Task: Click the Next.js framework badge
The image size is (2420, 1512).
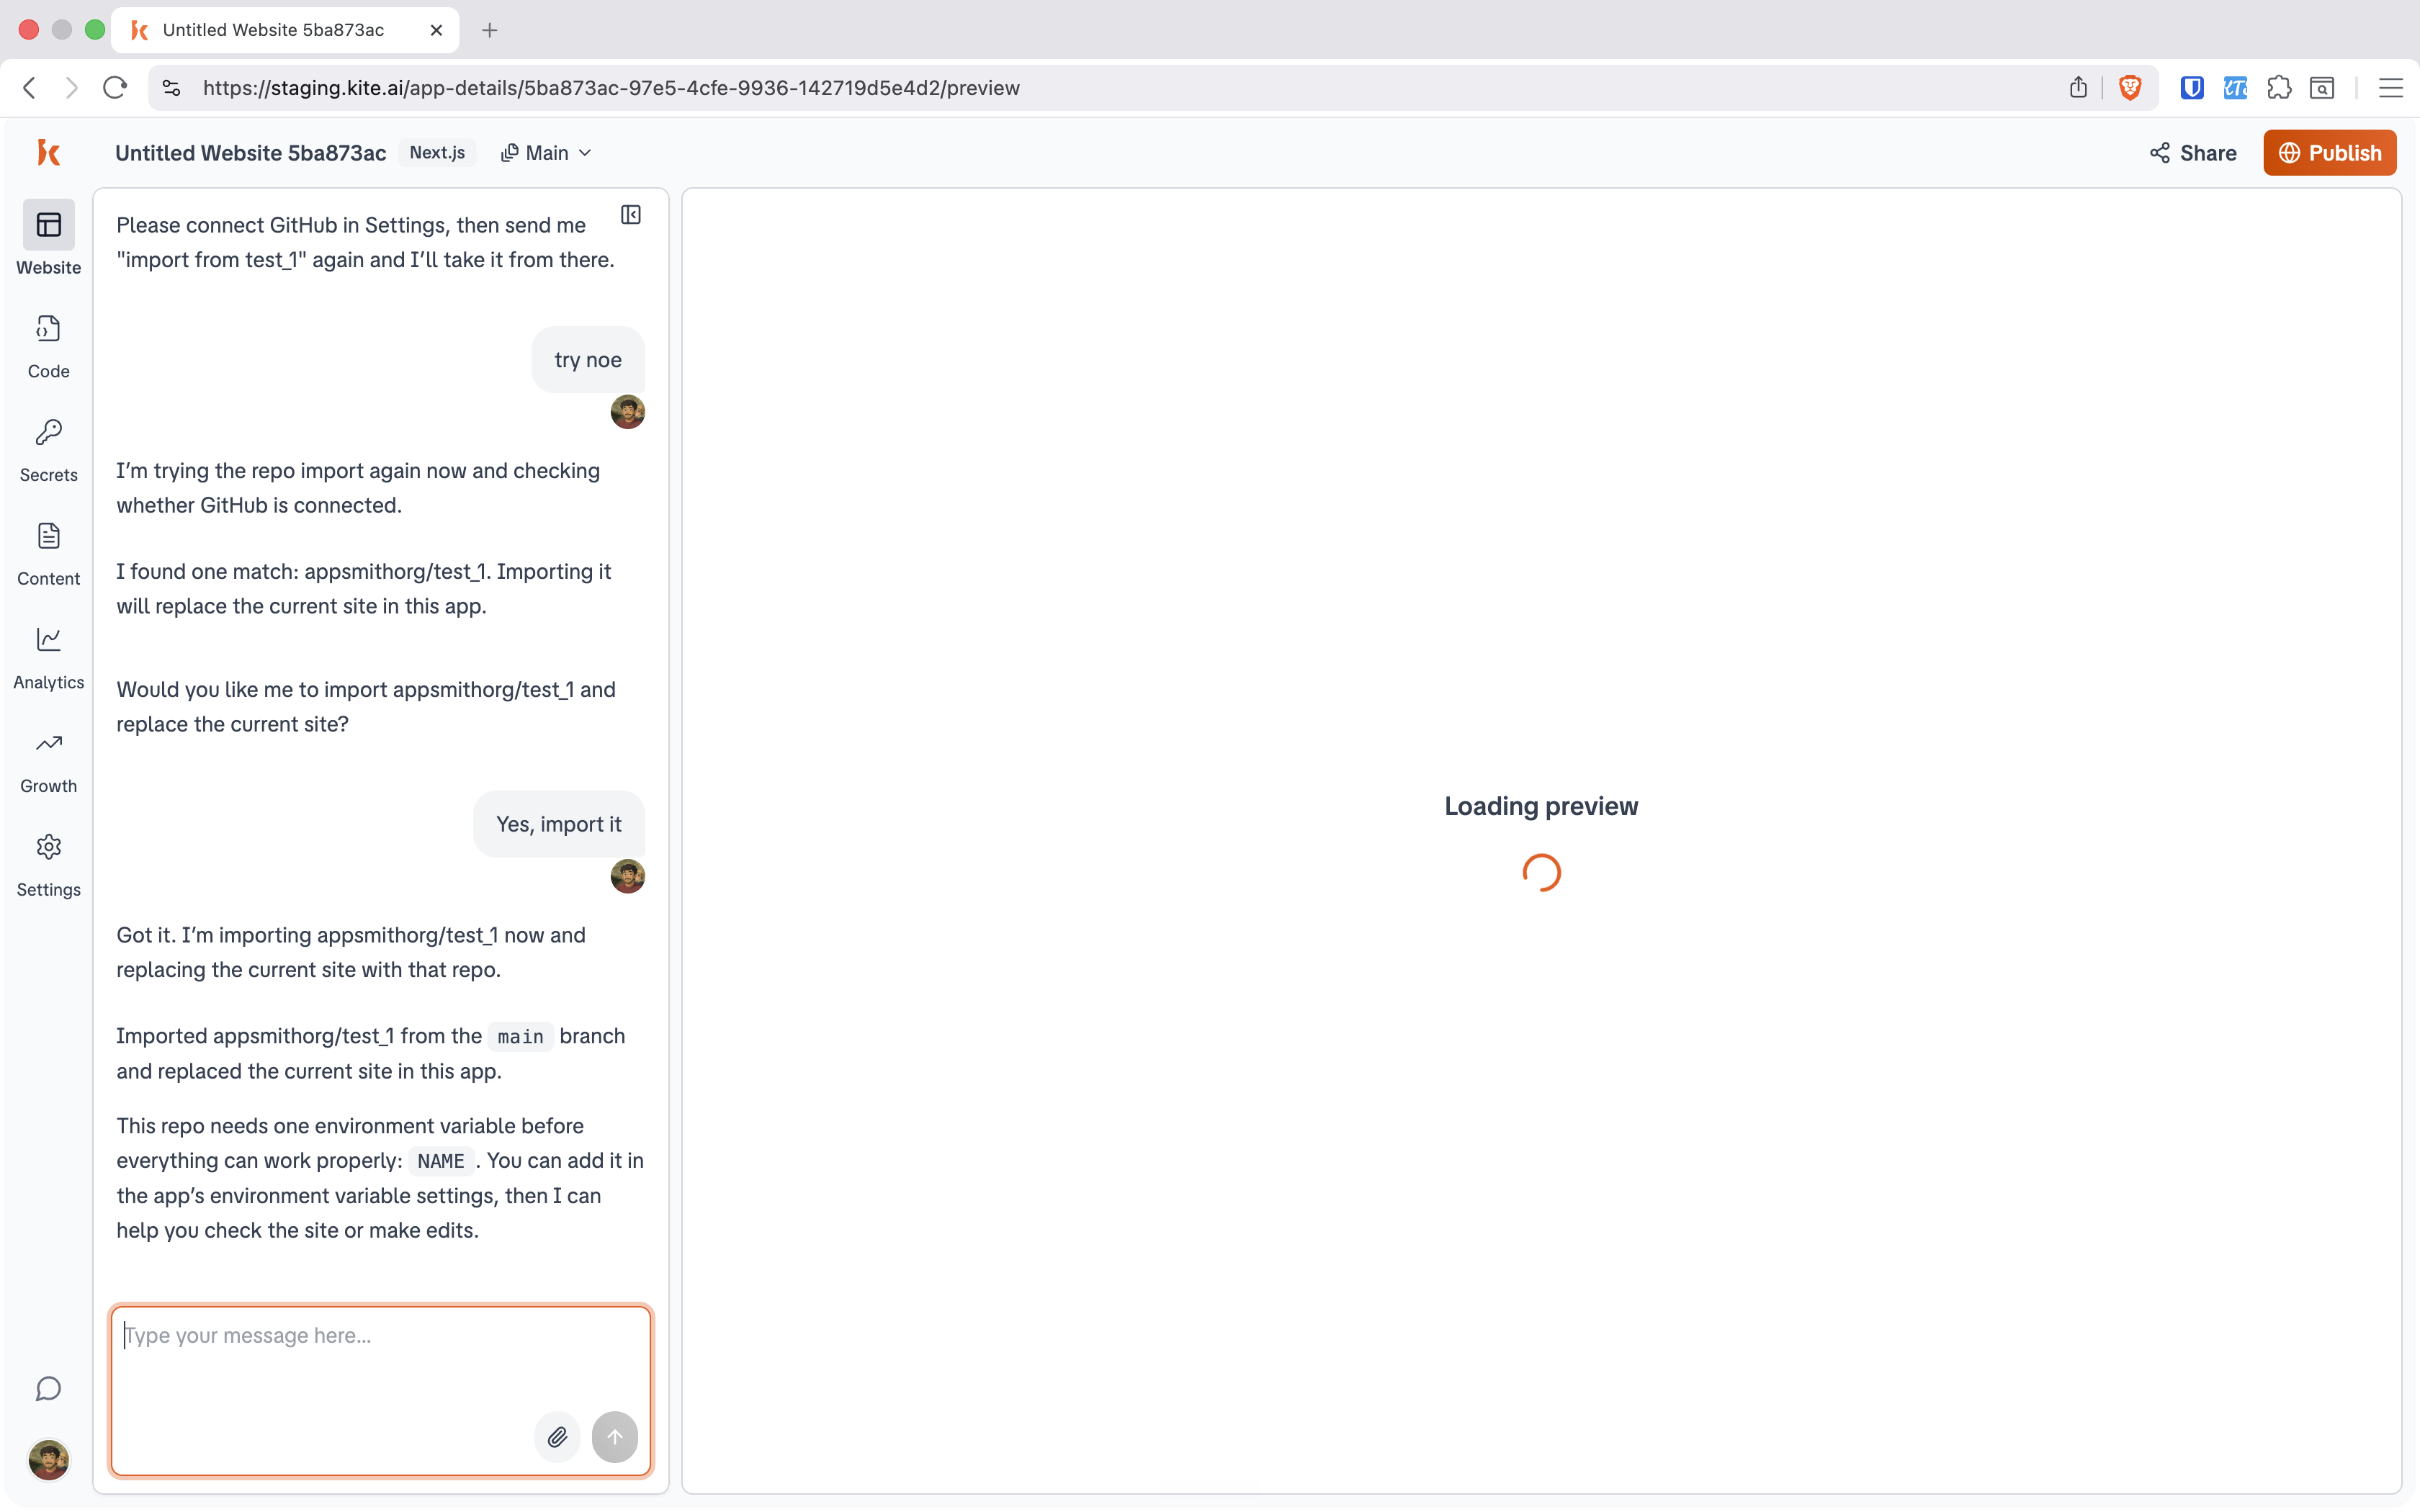Action: pyautogui.click(x=437, y=153)
